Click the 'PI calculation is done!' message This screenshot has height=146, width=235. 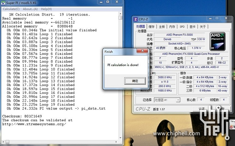click(x=123, y=65)
